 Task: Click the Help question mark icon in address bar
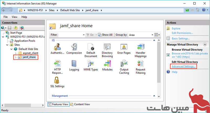tap(204, 10)
